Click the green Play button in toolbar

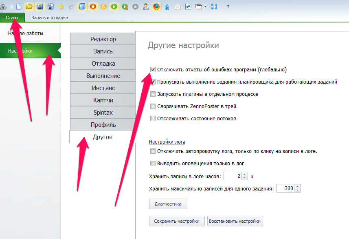tap(114, 7)
